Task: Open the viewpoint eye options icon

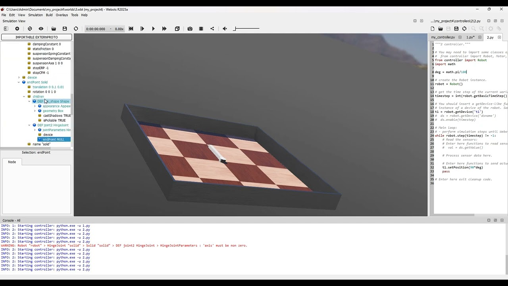Action: (x=41, y=29)
